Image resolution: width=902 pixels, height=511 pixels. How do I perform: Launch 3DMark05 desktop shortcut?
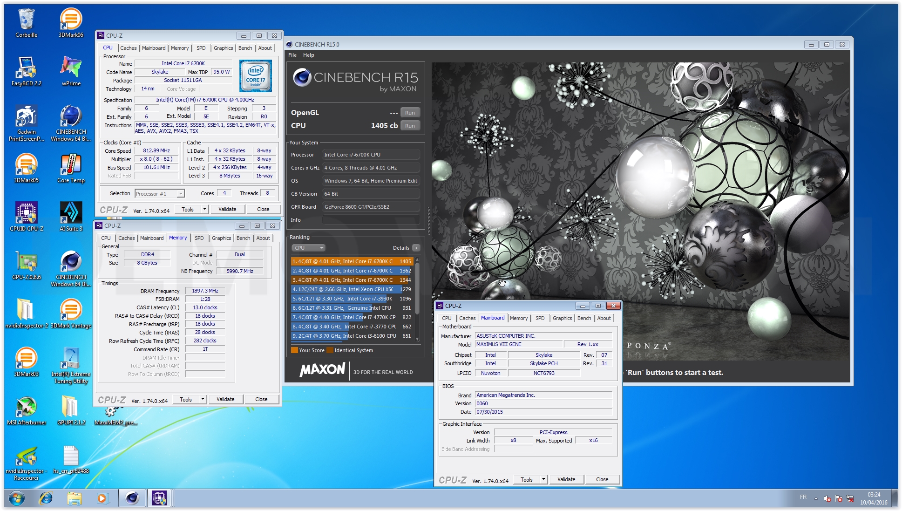coord(26,168)
